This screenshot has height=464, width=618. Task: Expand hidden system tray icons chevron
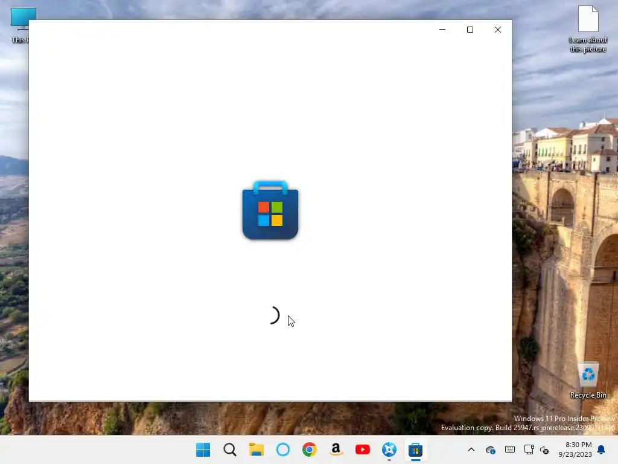(x=471, y=449)
